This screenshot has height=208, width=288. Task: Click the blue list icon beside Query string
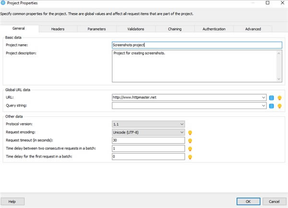pyautogui.click(x=271, y=106)
